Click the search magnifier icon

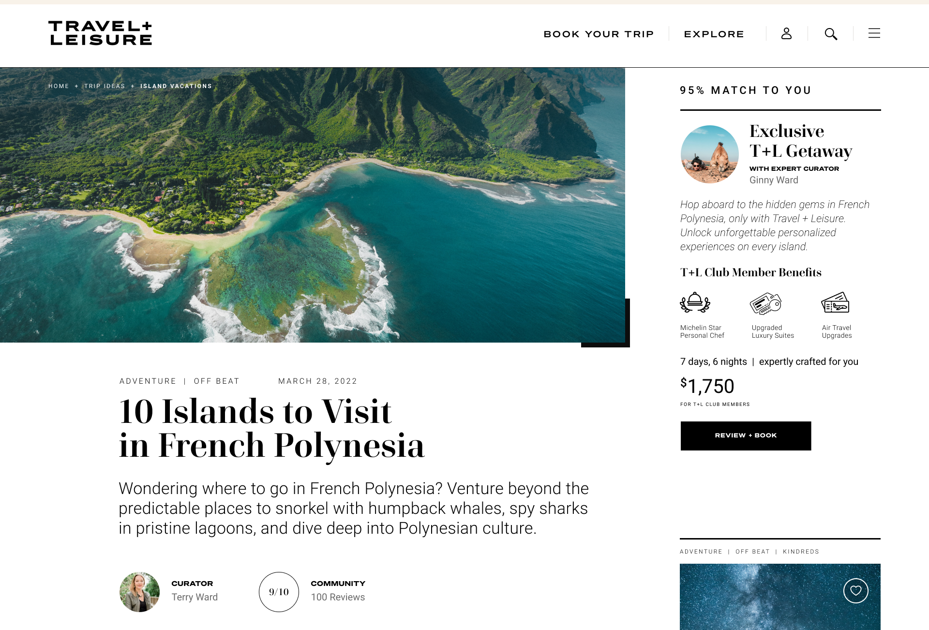click(831, 34)
